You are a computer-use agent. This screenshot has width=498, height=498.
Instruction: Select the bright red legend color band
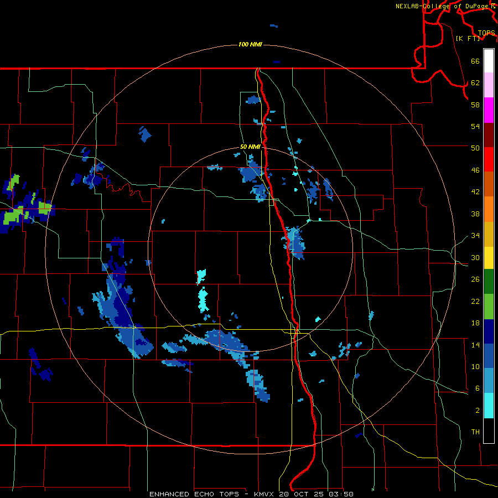489,159
